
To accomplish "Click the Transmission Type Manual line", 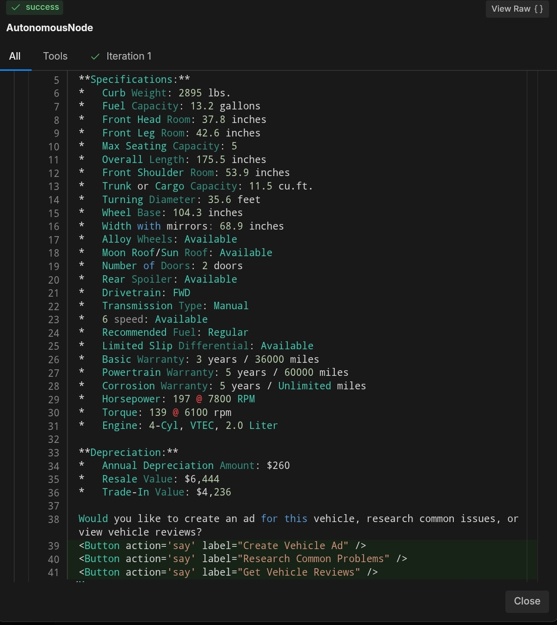I will click(164, 306).
